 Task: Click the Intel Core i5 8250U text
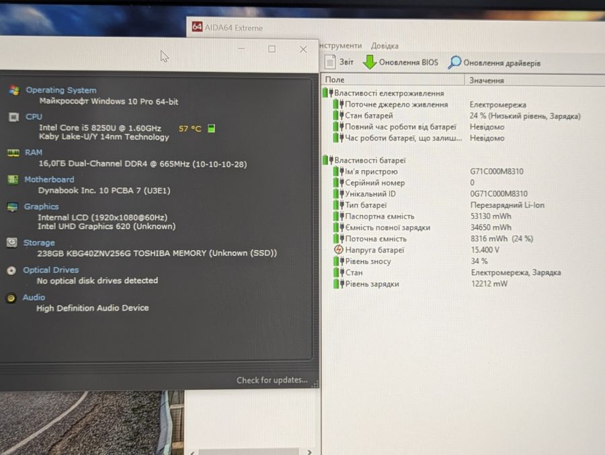(100, 128)
